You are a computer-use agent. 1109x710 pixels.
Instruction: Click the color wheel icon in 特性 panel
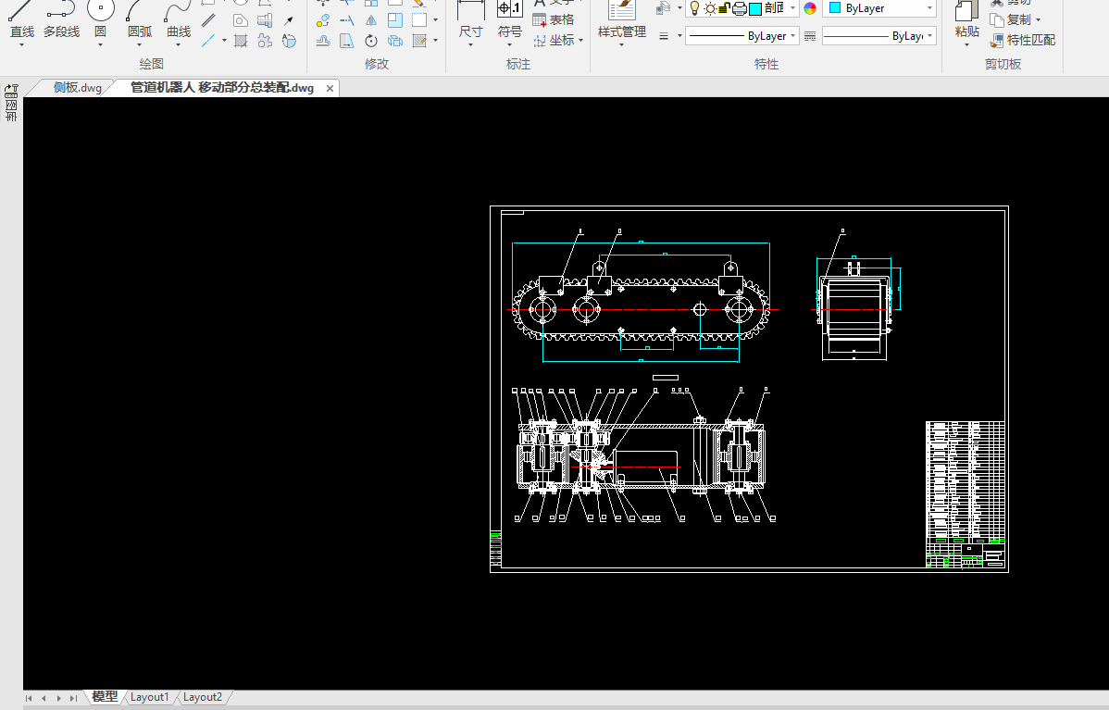810,8
